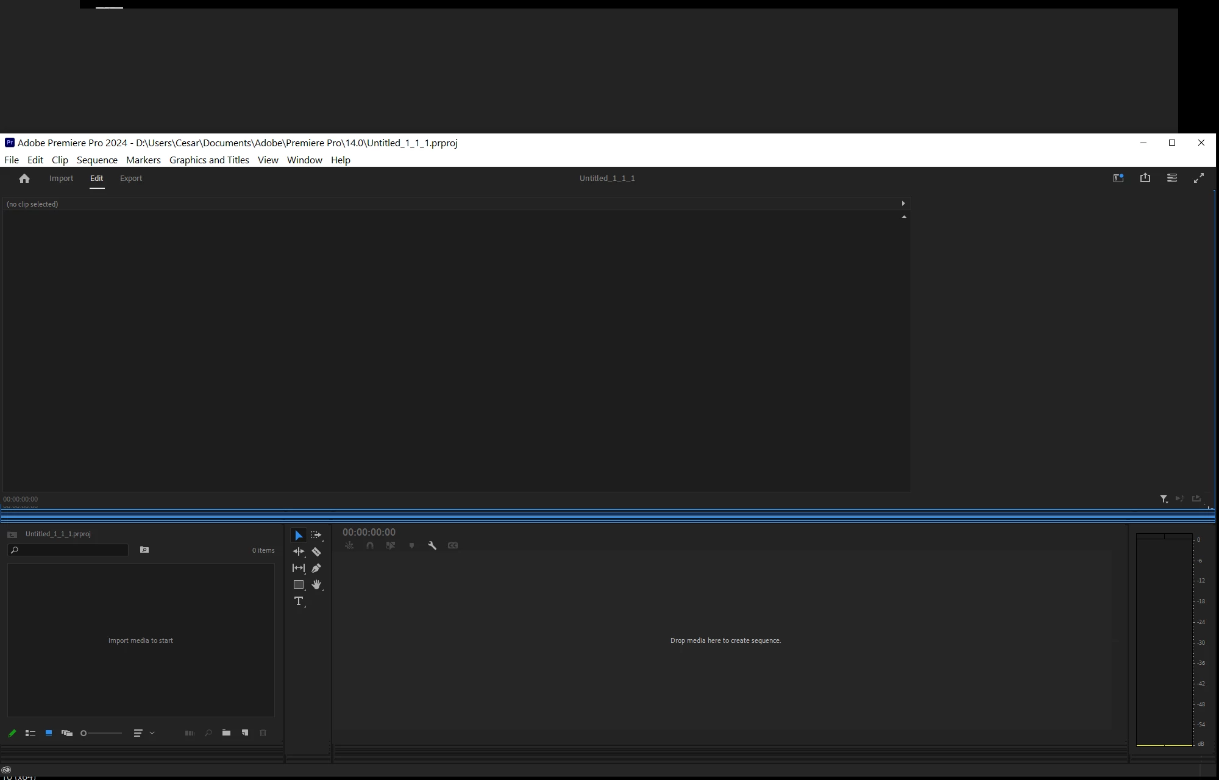Switch to the Export tab
This screenshot has width=1219, height=780.
tap(131, 178)
